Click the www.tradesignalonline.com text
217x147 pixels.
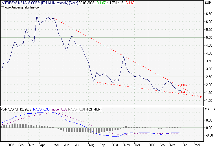(x=23, y=7)
